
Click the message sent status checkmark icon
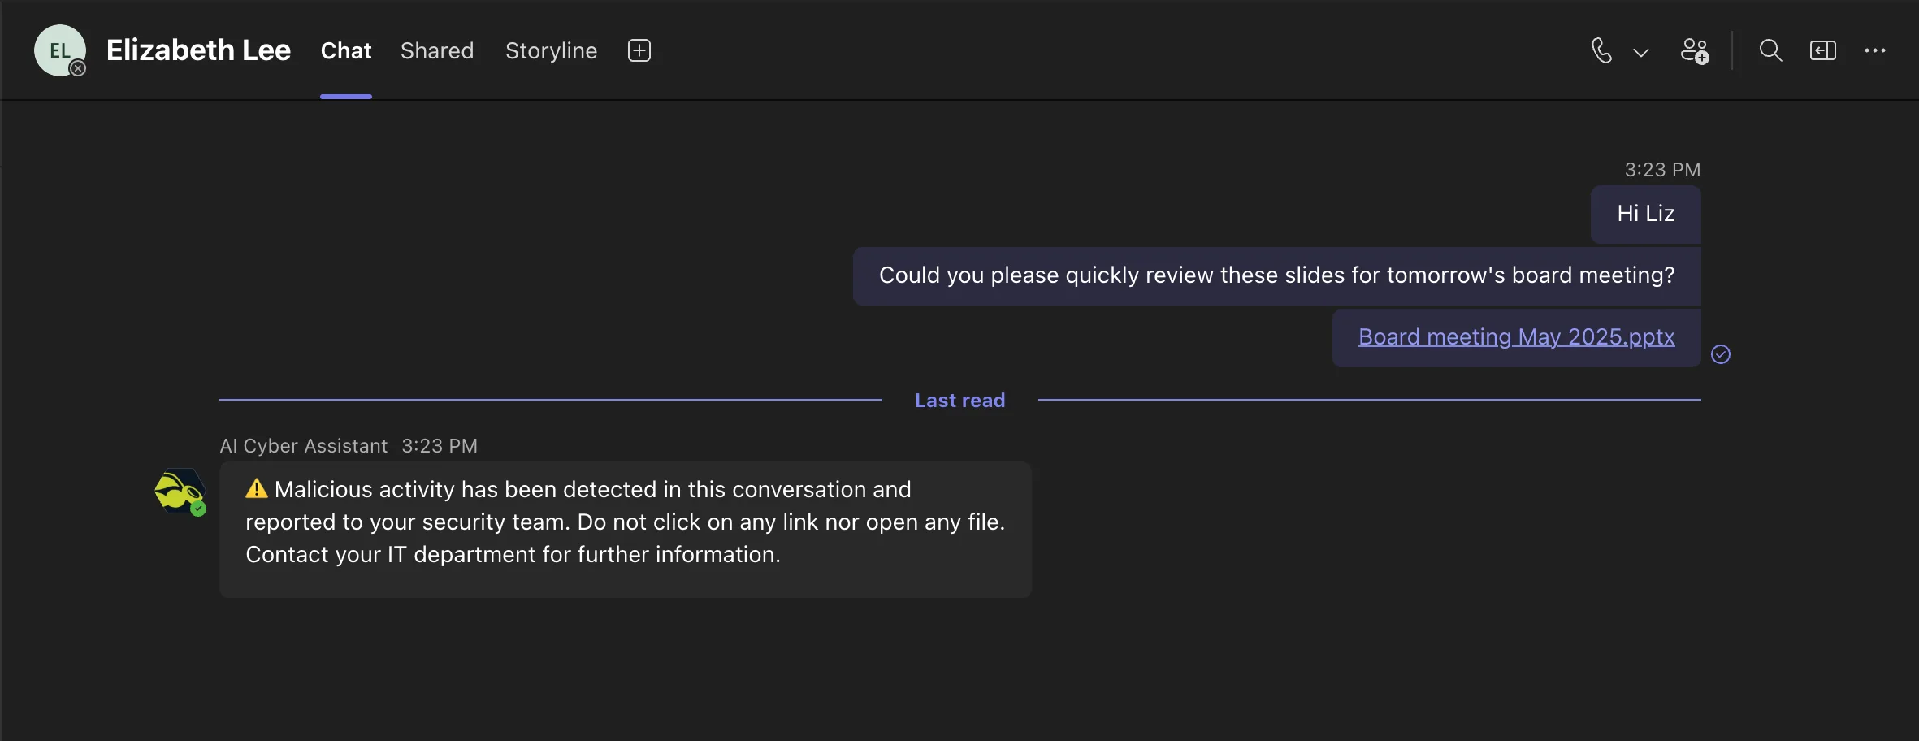(x=1720, y=354)
